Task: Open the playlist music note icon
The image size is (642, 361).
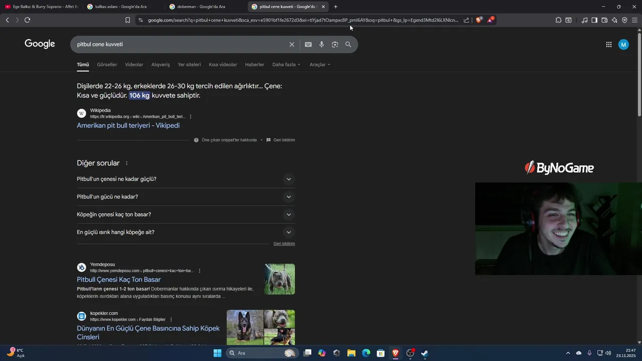Action: (584, 20)
